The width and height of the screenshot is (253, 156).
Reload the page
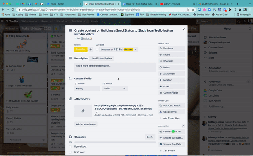[13, 10]
